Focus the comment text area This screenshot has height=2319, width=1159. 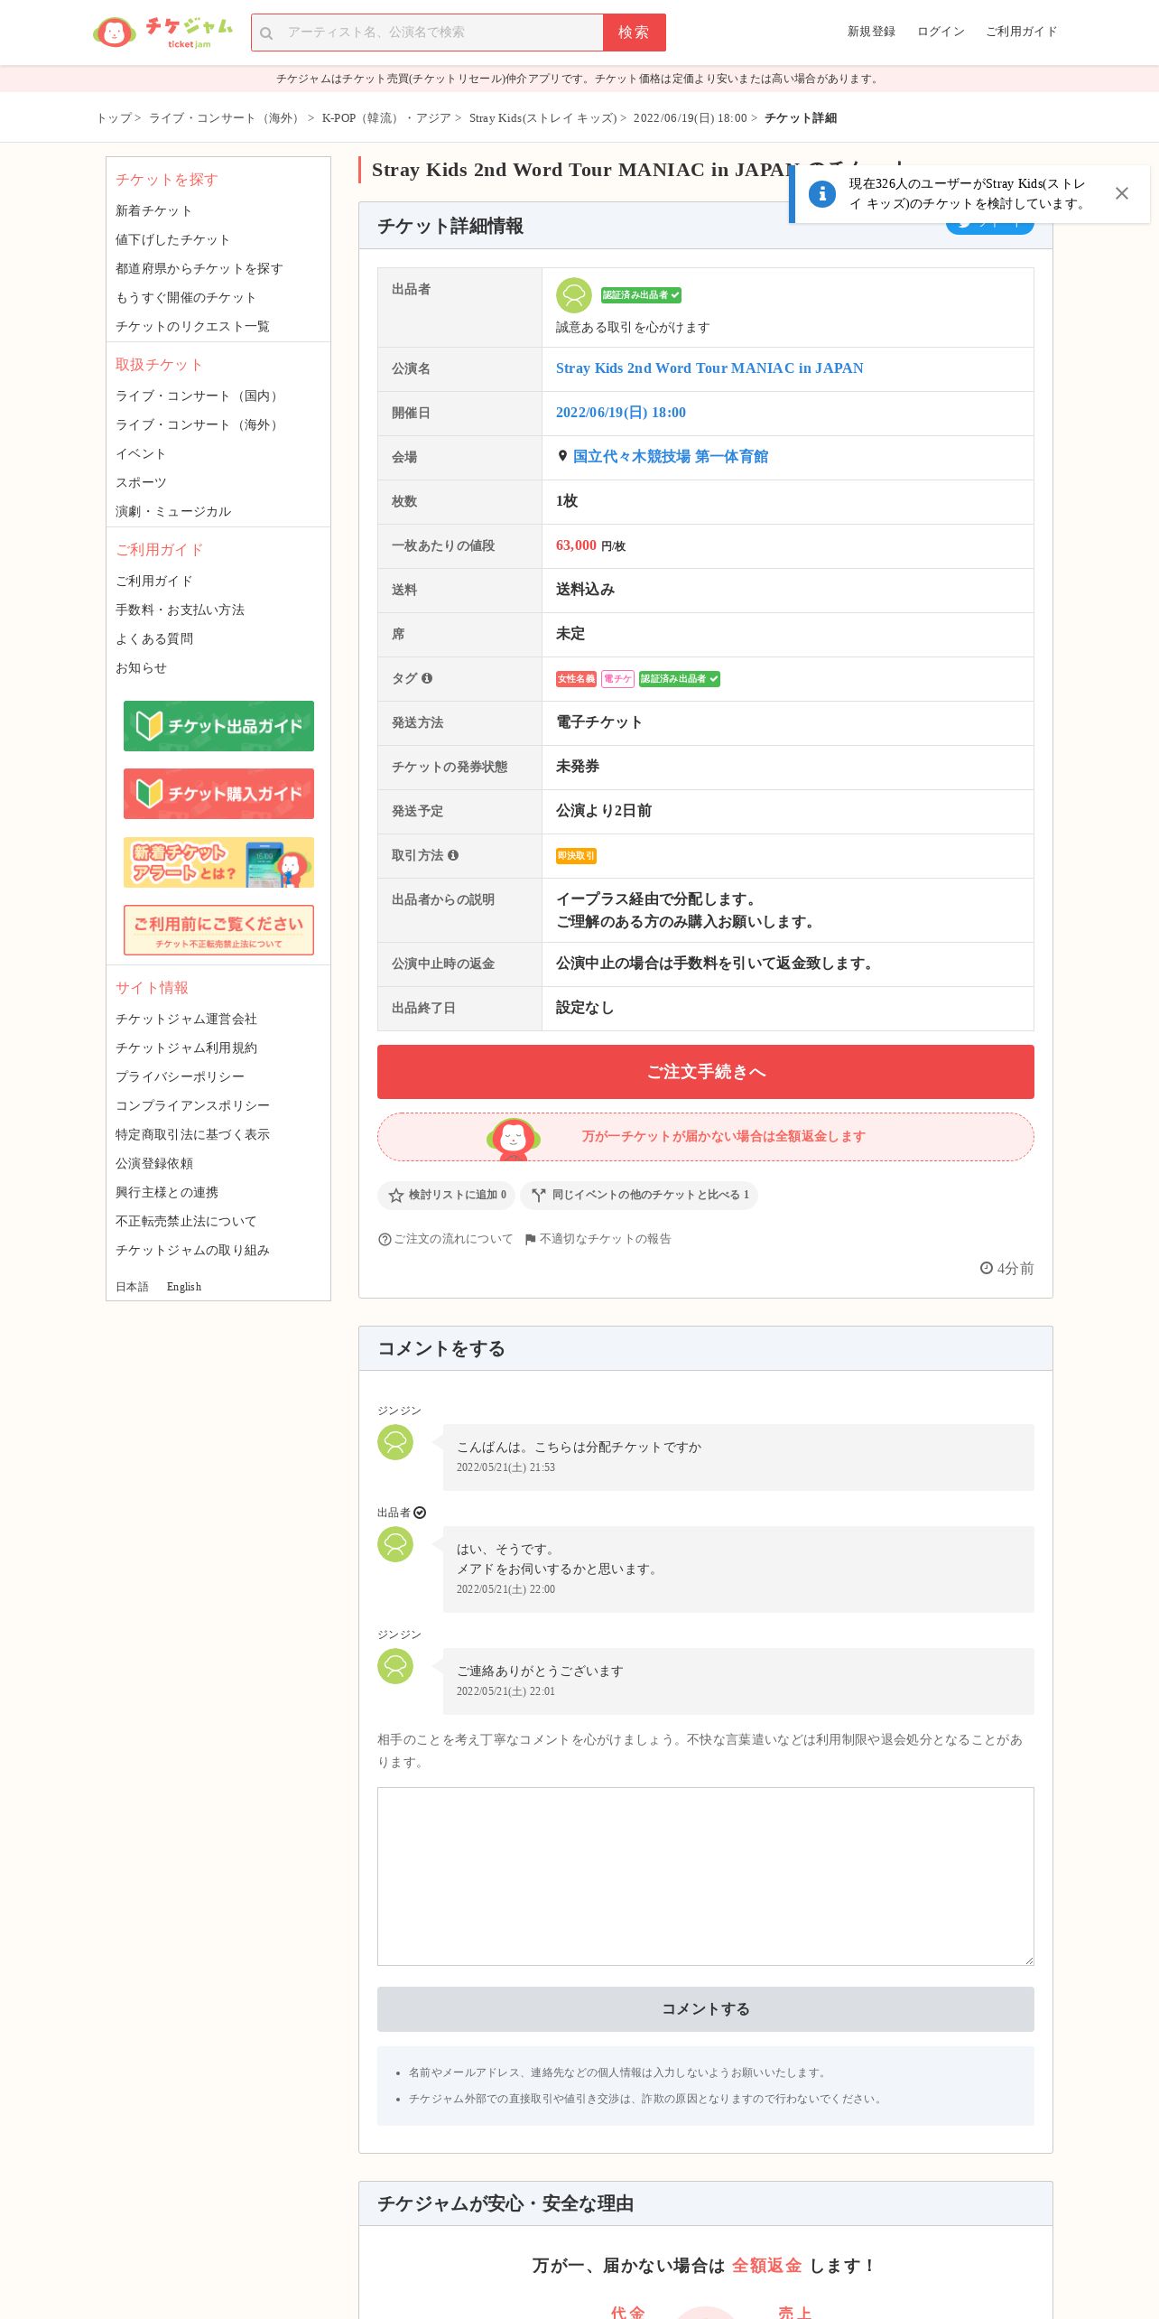coord(706,1876)
